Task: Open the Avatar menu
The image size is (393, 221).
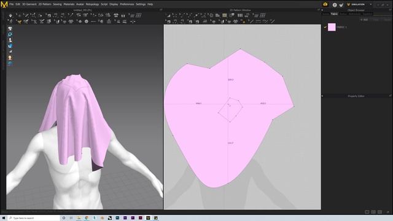Action: tap(80, 4)
